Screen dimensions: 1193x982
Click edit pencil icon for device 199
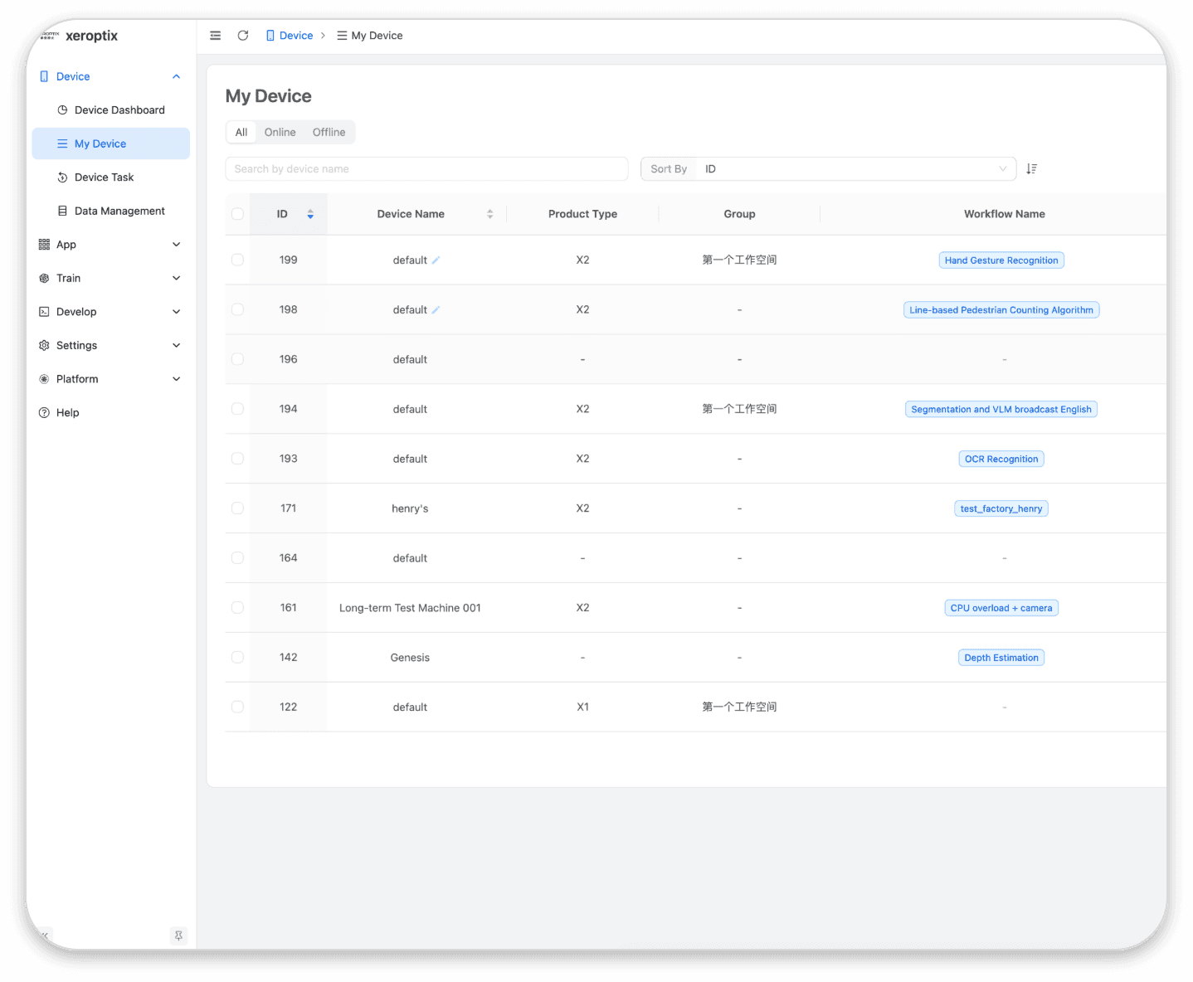pos(436,260)
